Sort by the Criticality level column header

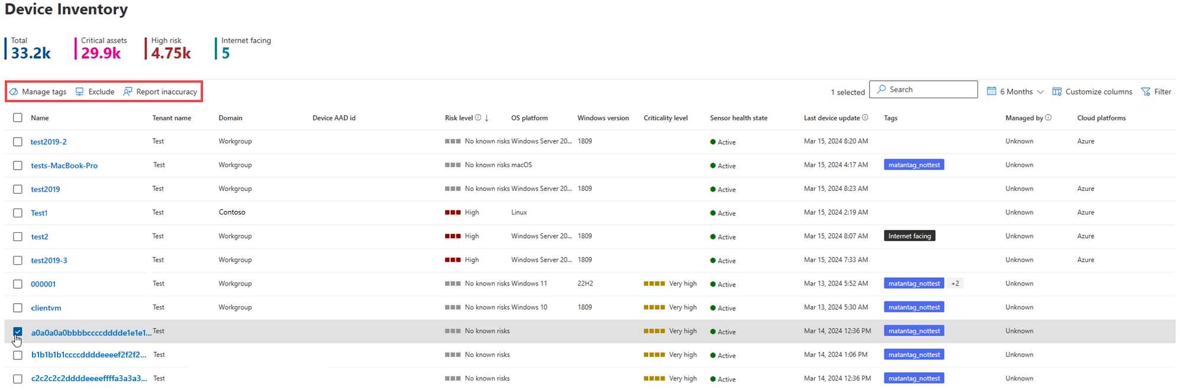click(x=665, y=118)
